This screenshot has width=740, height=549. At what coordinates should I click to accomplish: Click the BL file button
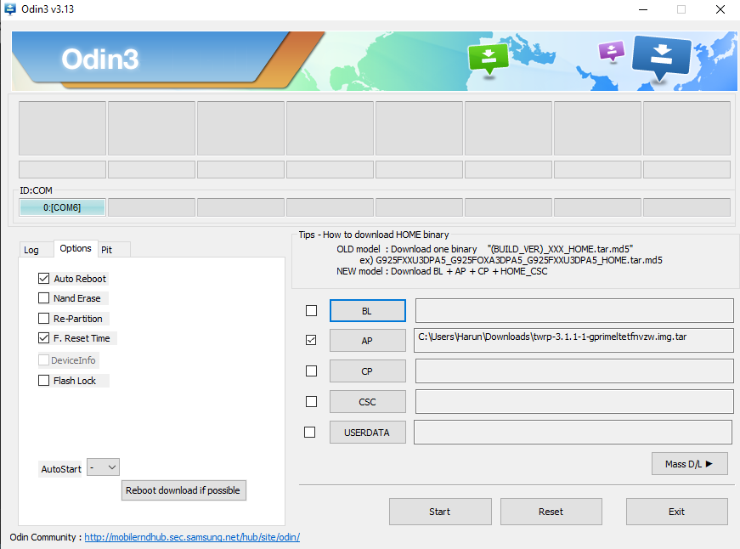367,310
